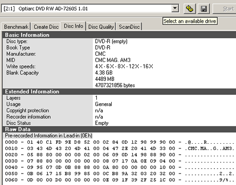The image size is (236, 185).
Task: Go to the Disc Quality tab
Action: (x=101, y=26)
